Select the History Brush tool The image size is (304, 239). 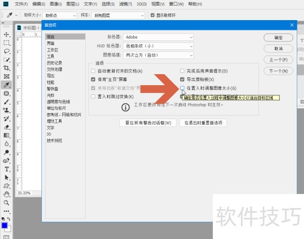[6, 119]
